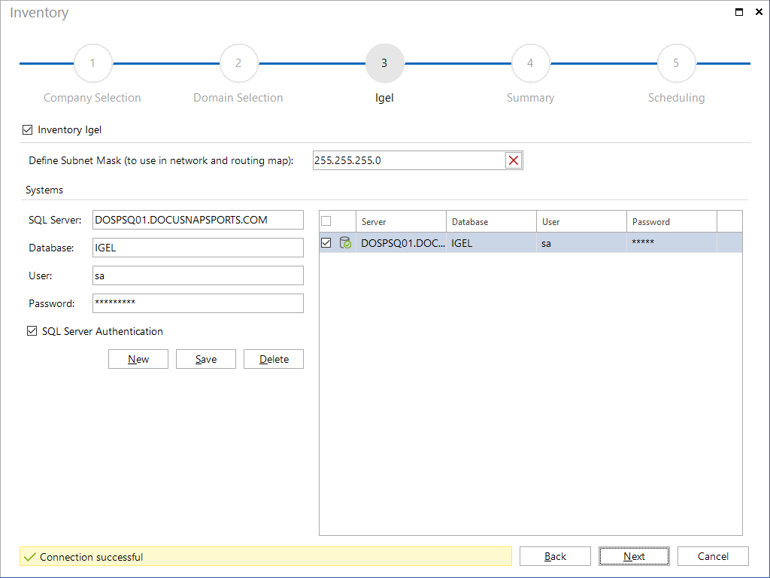Delete the selected system
This screenshot has width=770, height=578.
pyautogui.click(x=274, y=359)
